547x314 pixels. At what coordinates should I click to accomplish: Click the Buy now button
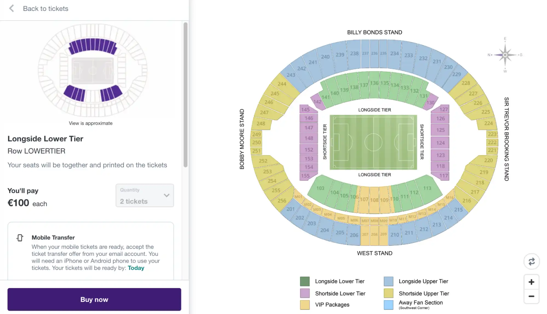pos(94,299)
